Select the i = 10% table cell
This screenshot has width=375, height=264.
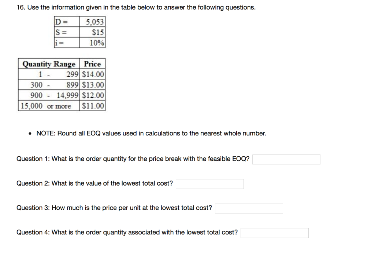(80, 43)
